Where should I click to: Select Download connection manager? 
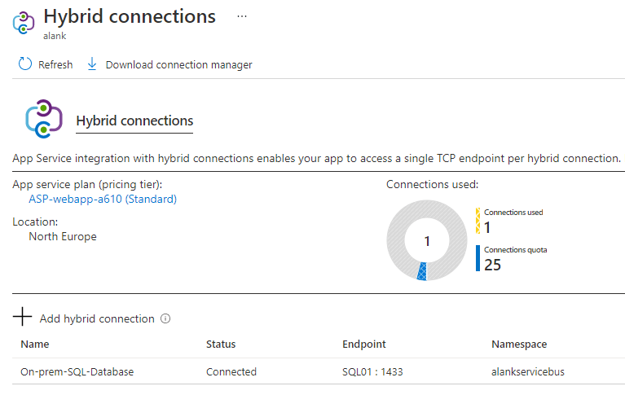tap(178, 64)
